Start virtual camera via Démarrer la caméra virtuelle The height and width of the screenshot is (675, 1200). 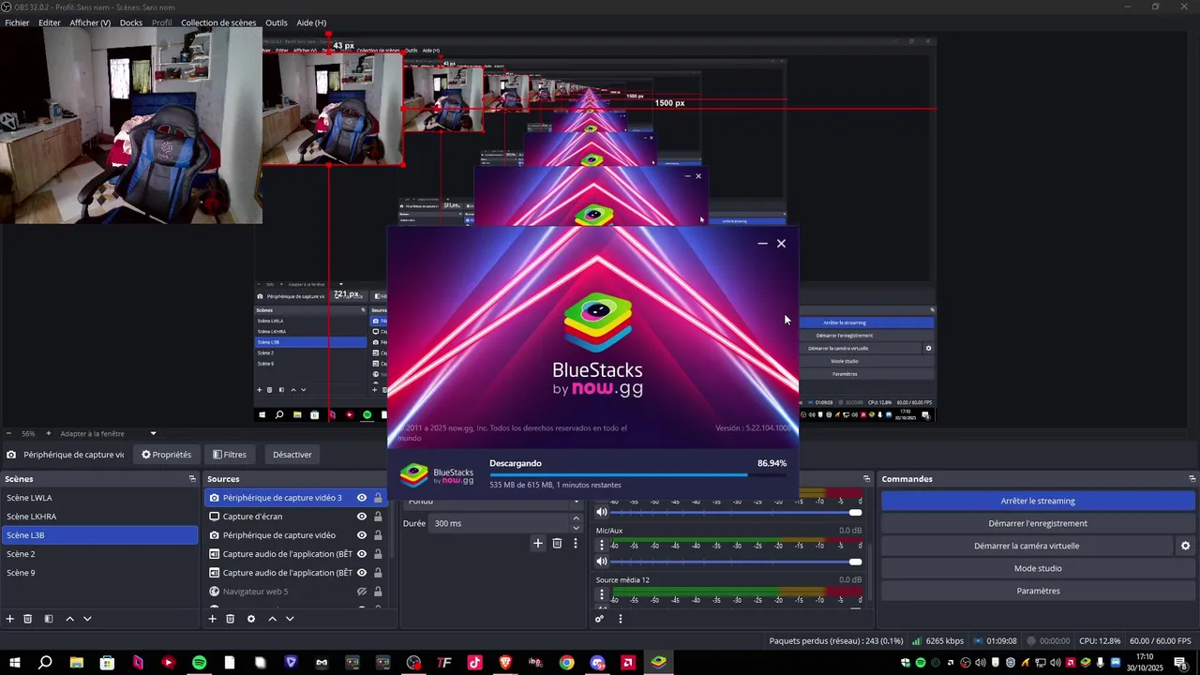coord(1027,546)
